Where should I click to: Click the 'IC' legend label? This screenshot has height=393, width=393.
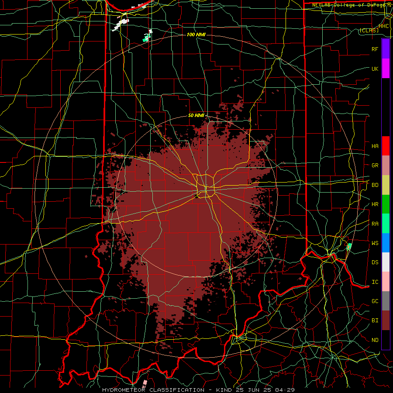pos(375,282)
